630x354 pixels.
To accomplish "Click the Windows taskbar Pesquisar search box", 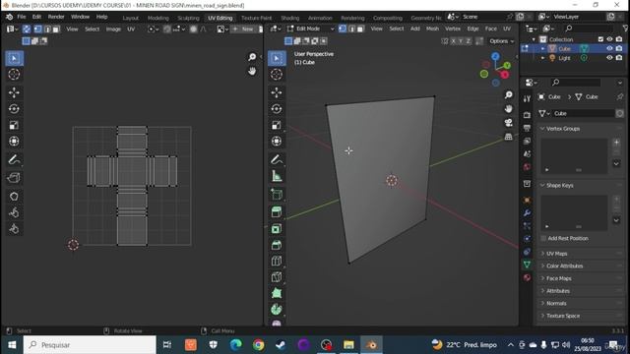I will coord(90,345).
